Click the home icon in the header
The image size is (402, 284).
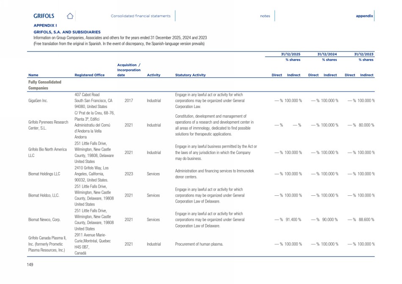tap(70, 16)
